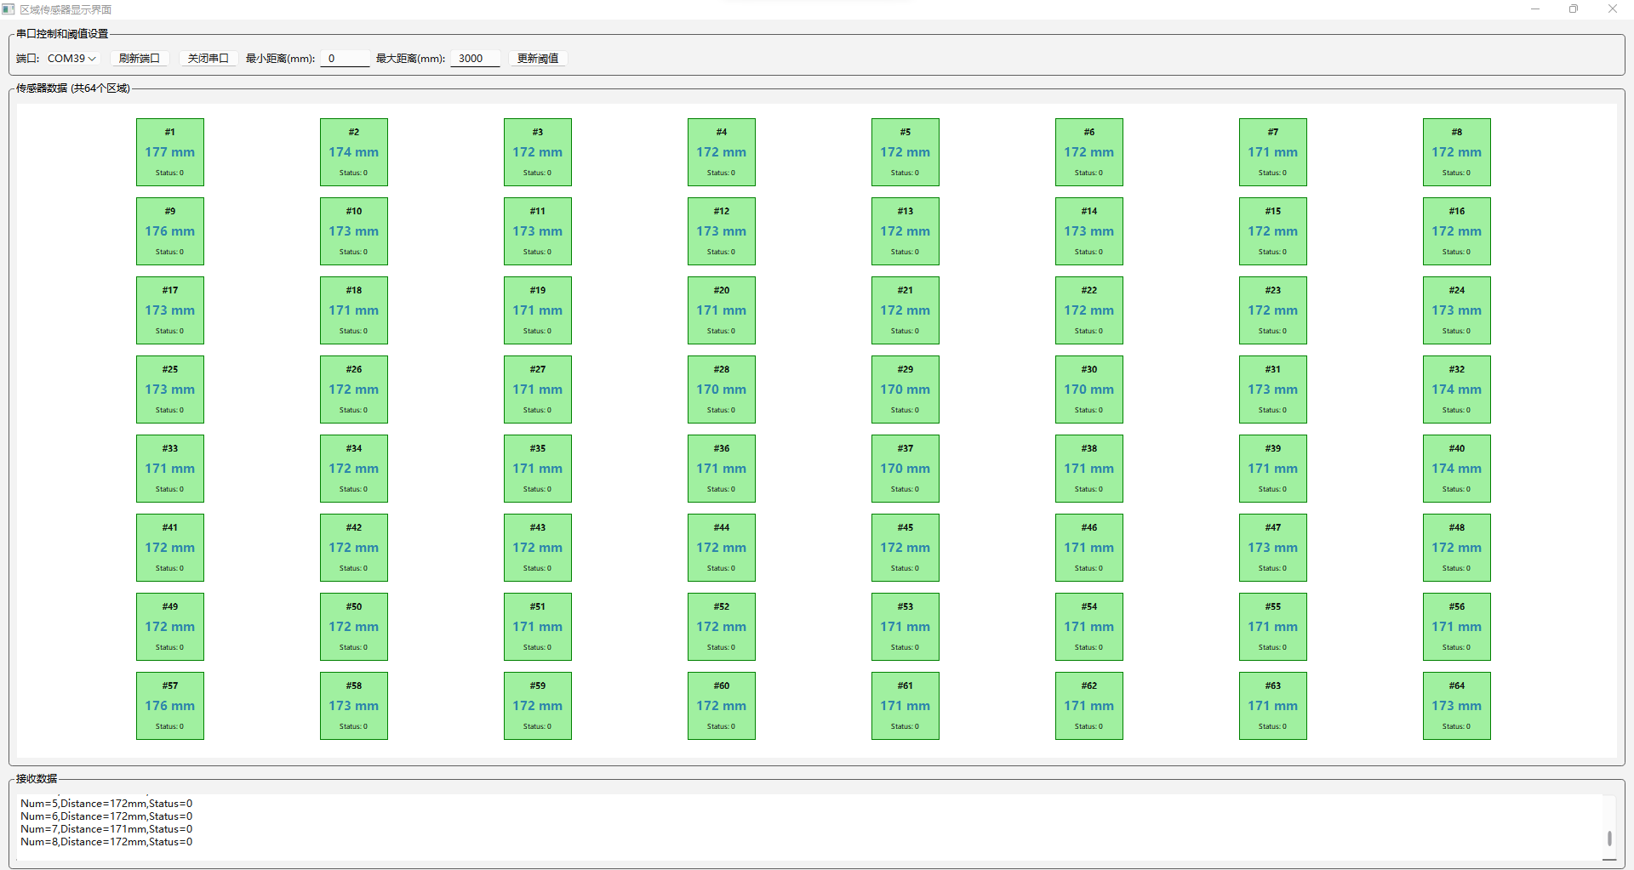Select sensor tile #52
Image resolution: width=1634 pixels, height=870 pixels.
(x=722, y=627)
